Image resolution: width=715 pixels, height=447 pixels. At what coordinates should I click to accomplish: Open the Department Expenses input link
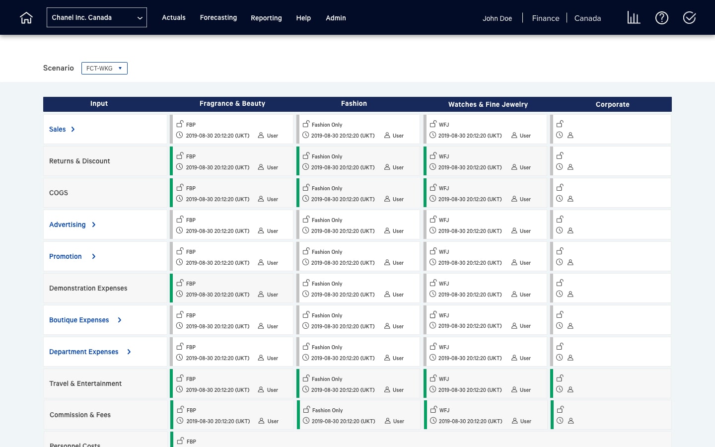(x=83, y=352)
